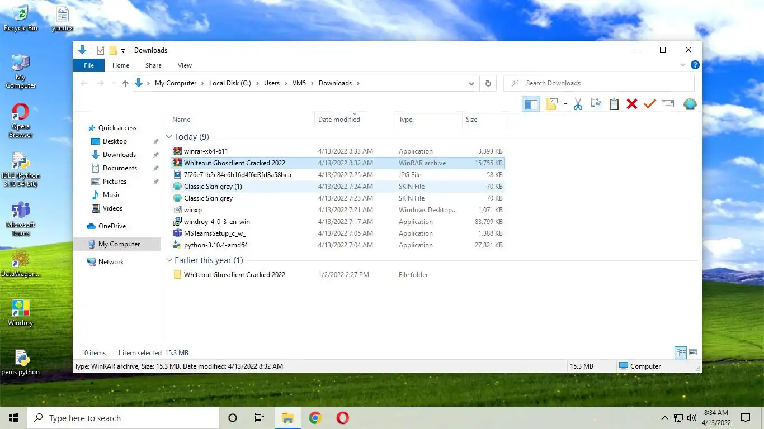The height and width of the screenshot is (429, 764).
Task: Click the Task View taskbar icon
Action: [x=260, y=418]
